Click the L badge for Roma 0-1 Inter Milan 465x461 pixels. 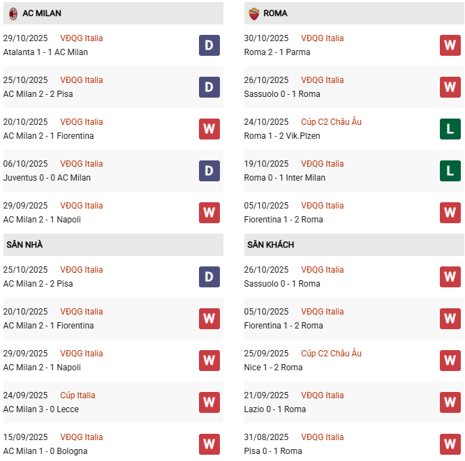pyautogui.click(x=450, y=171)
